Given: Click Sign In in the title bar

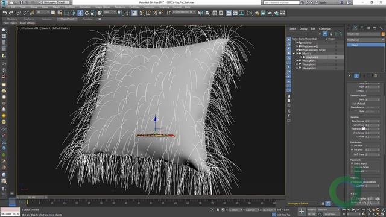Looking at the screenshot, I should (322, 2).
